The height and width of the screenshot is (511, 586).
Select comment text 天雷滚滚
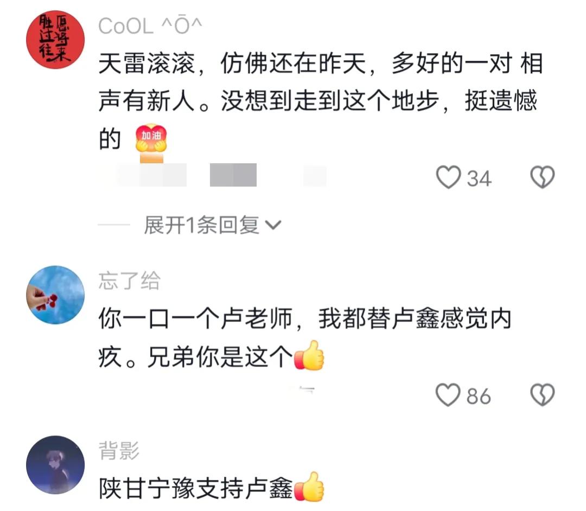coord(146,63)
